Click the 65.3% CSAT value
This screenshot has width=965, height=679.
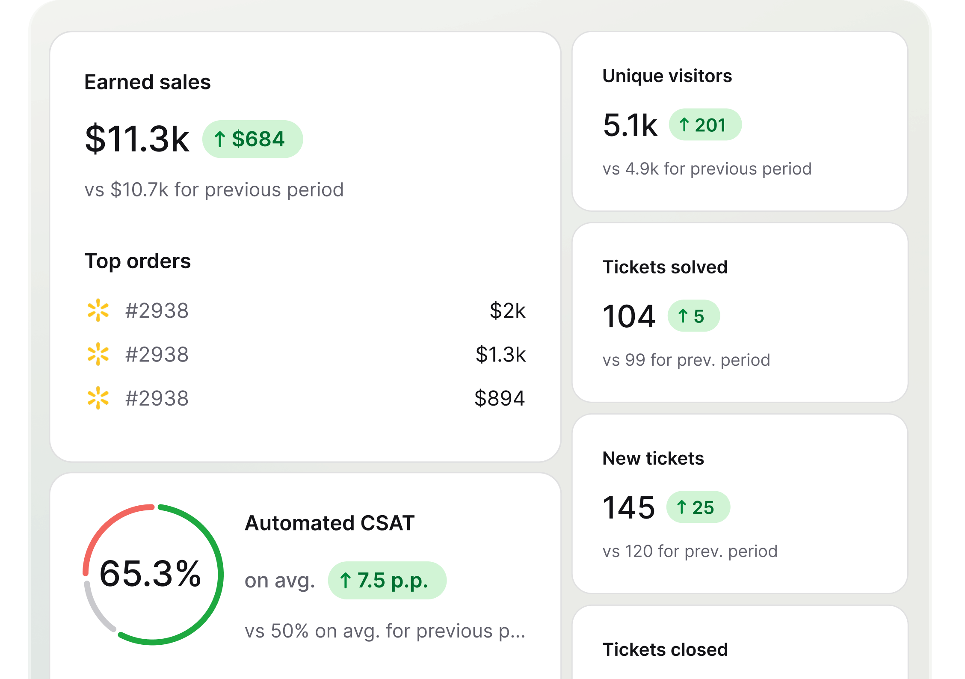click(150, 574)
